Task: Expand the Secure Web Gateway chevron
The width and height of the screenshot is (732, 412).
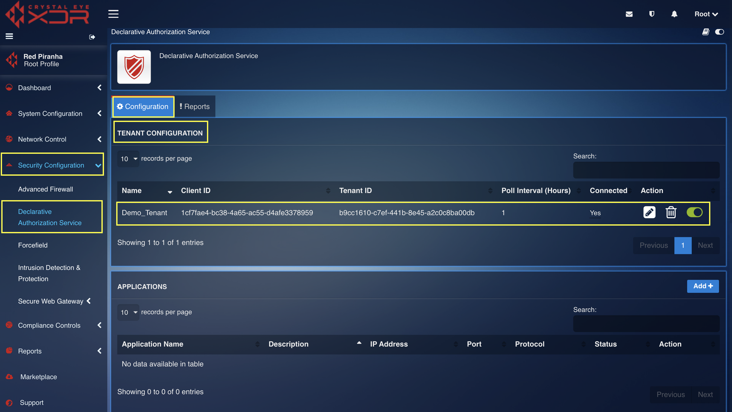Action: (89, 301)
